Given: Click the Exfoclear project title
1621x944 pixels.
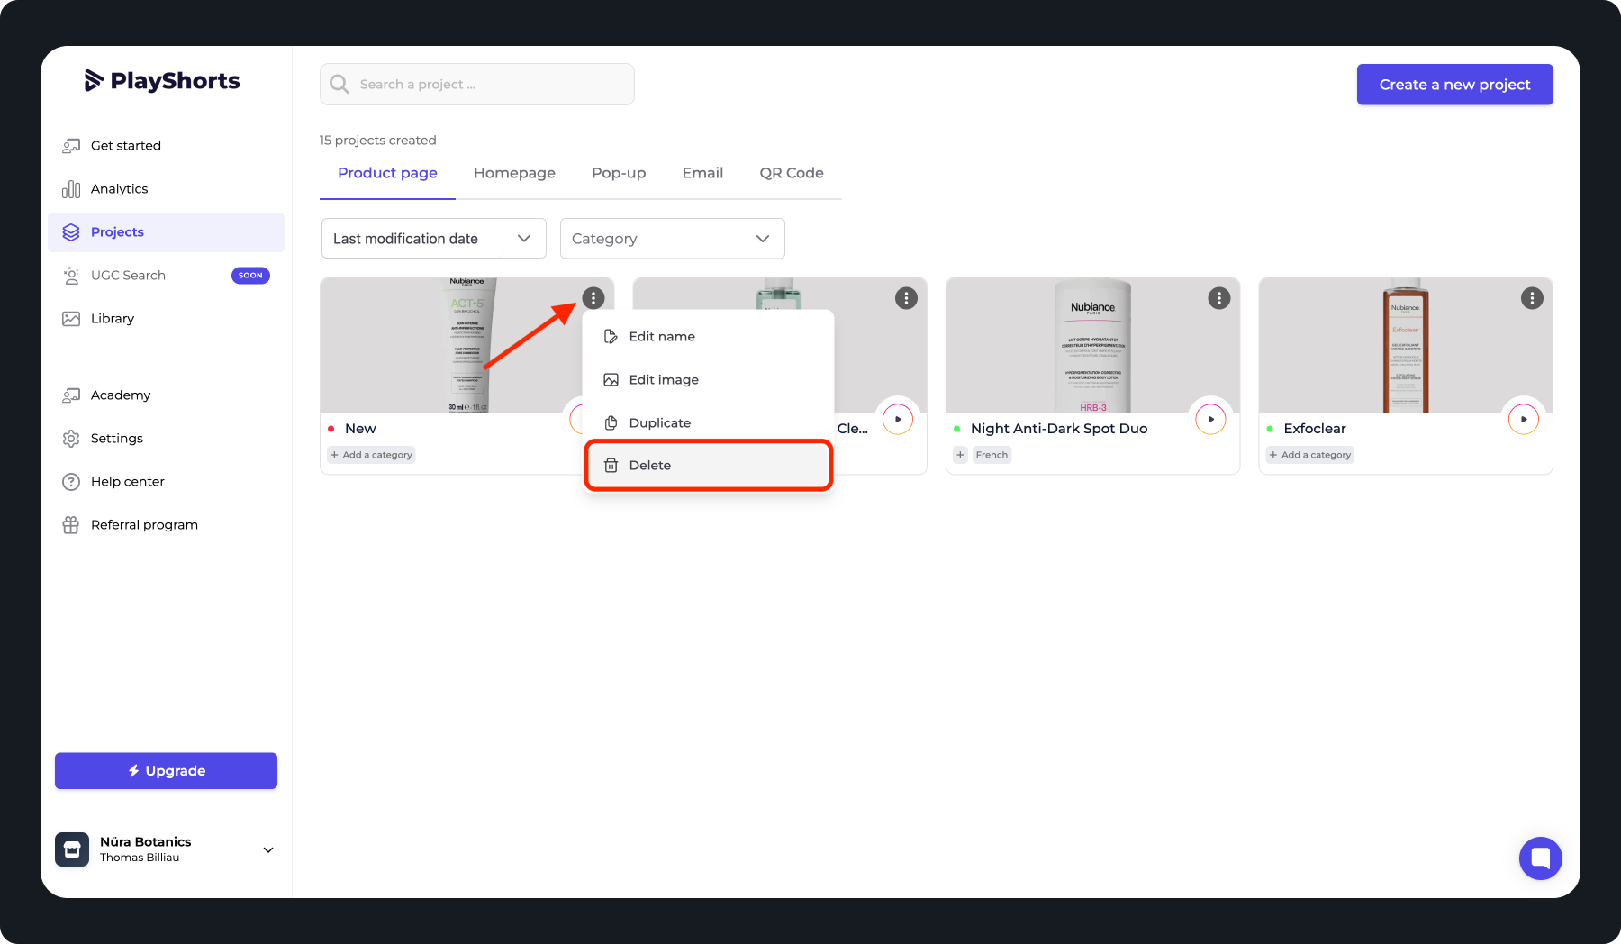Looking at the screenshot, I should pyautogui.click(x=1315, y=429).
